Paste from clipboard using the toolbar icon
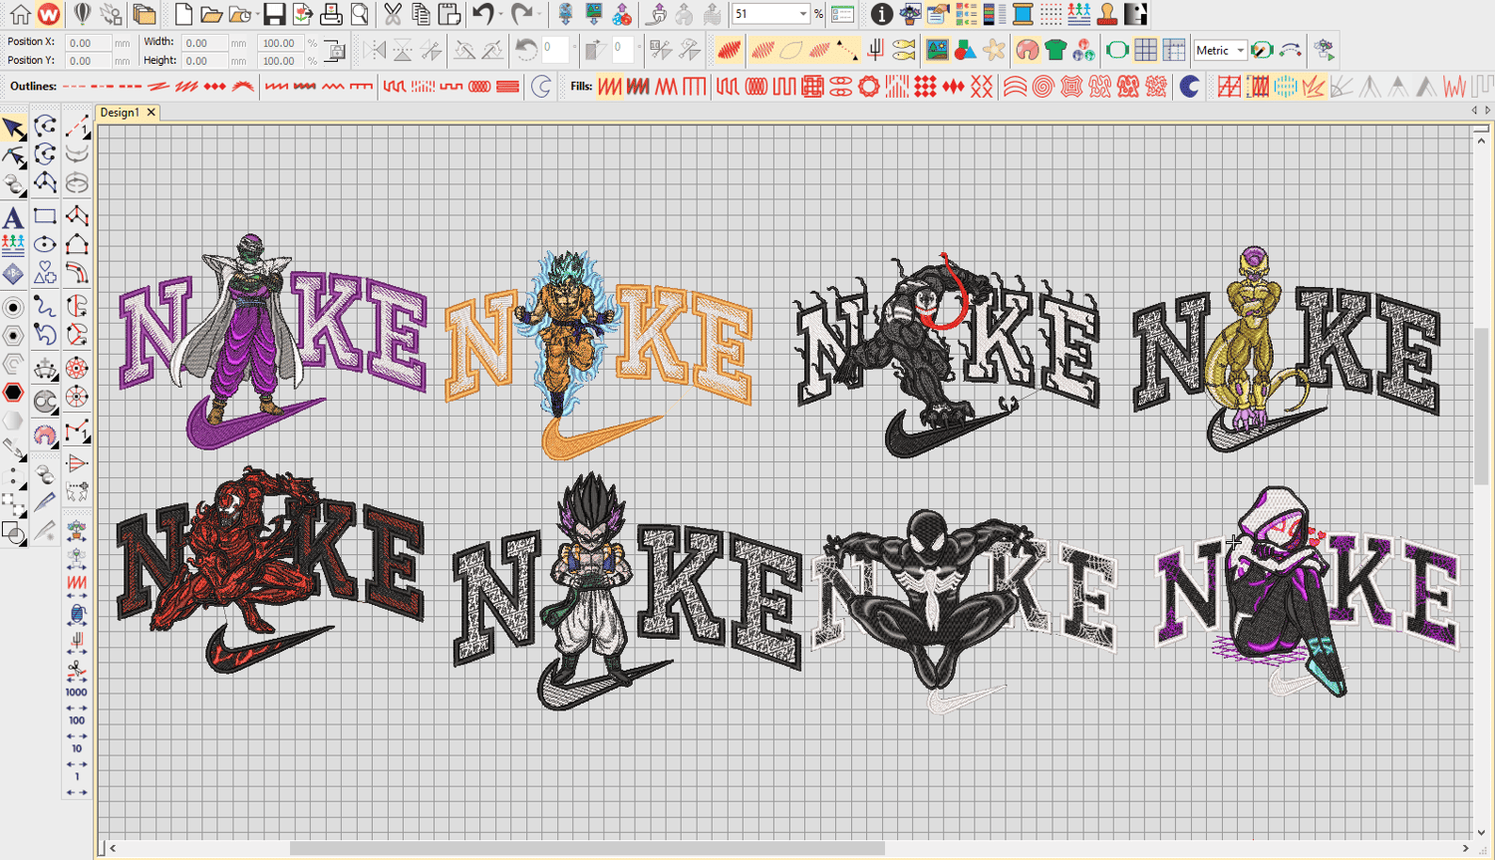 point(449,14)
